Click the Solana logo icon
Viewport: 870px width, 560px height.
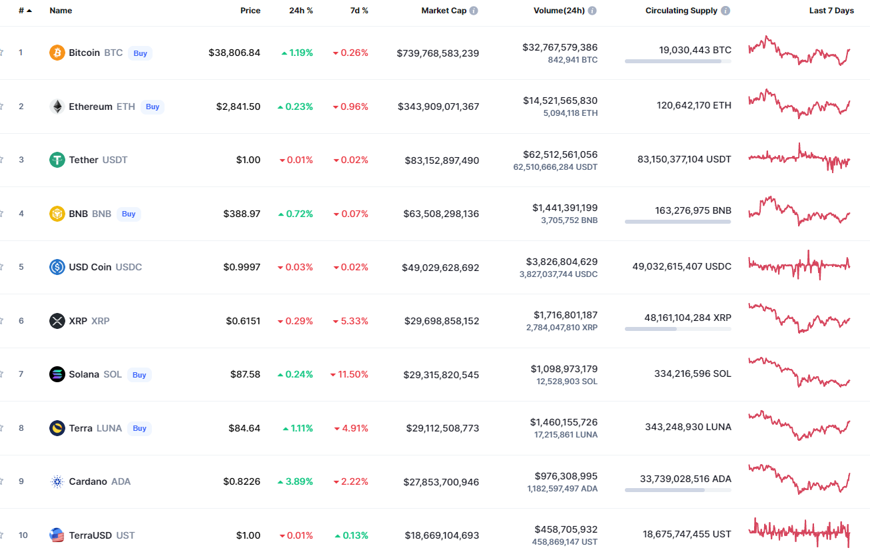pos(57,374)
